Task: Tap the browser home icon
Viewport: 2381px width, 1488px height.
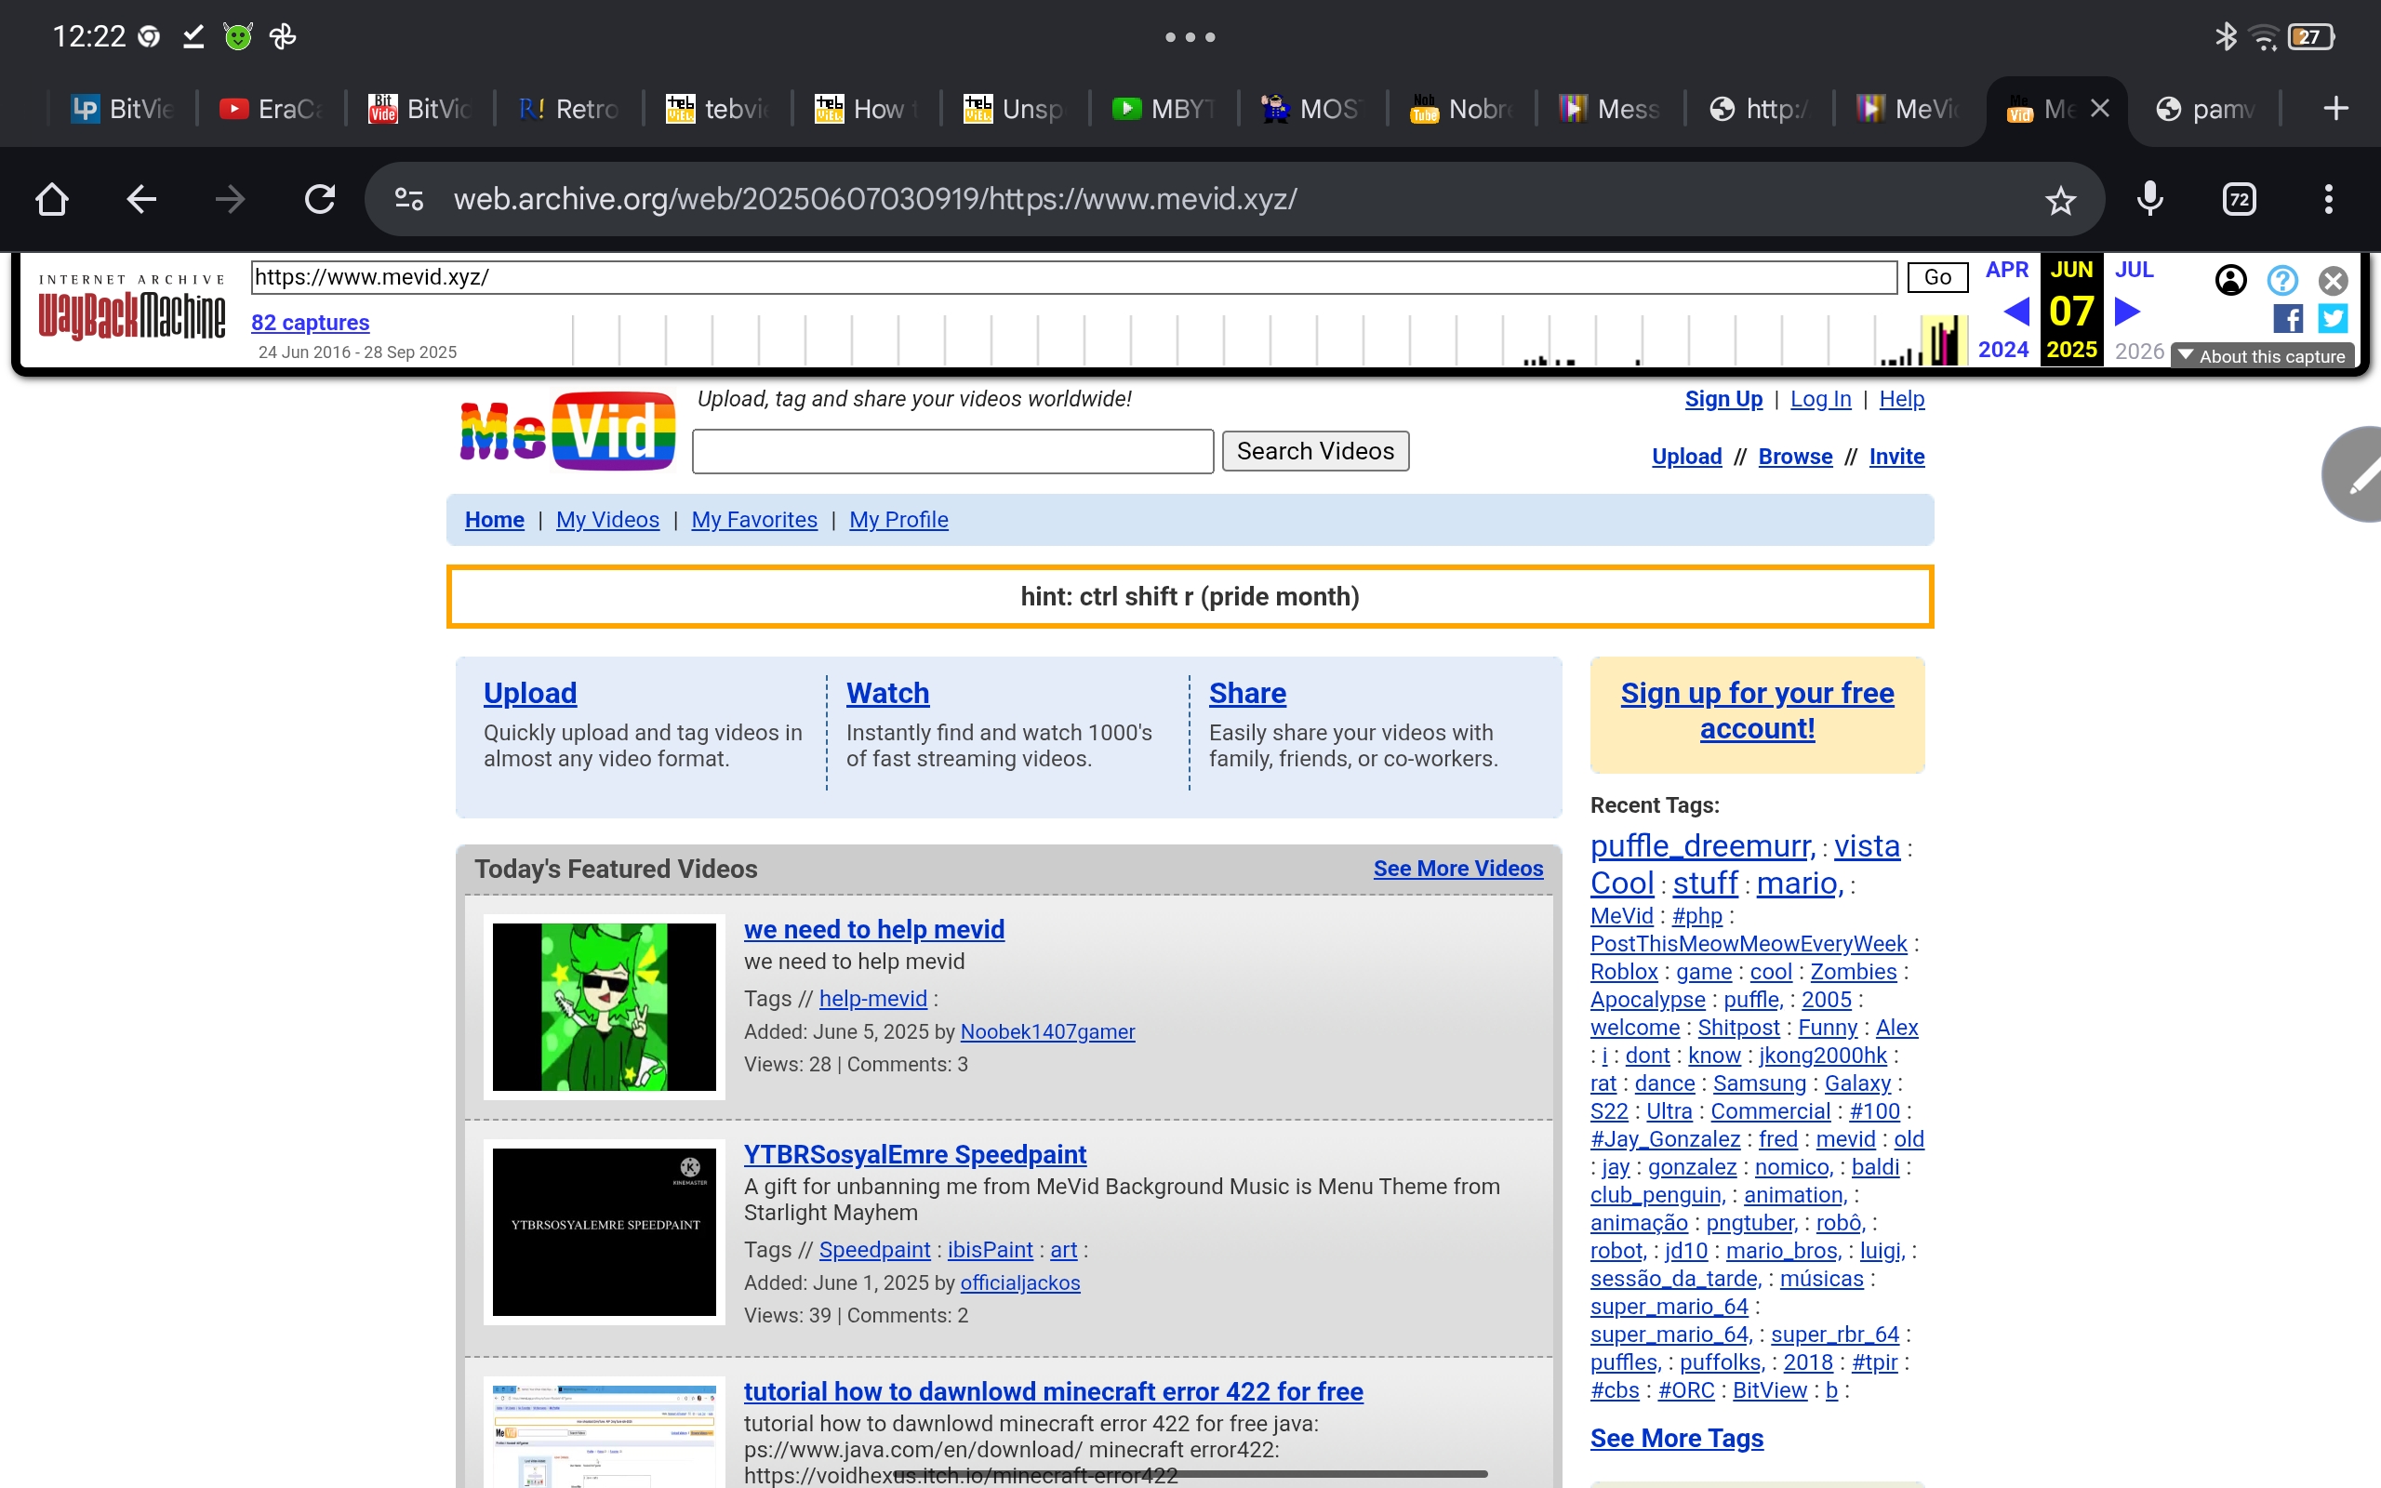Action: (x=51, y=200)
